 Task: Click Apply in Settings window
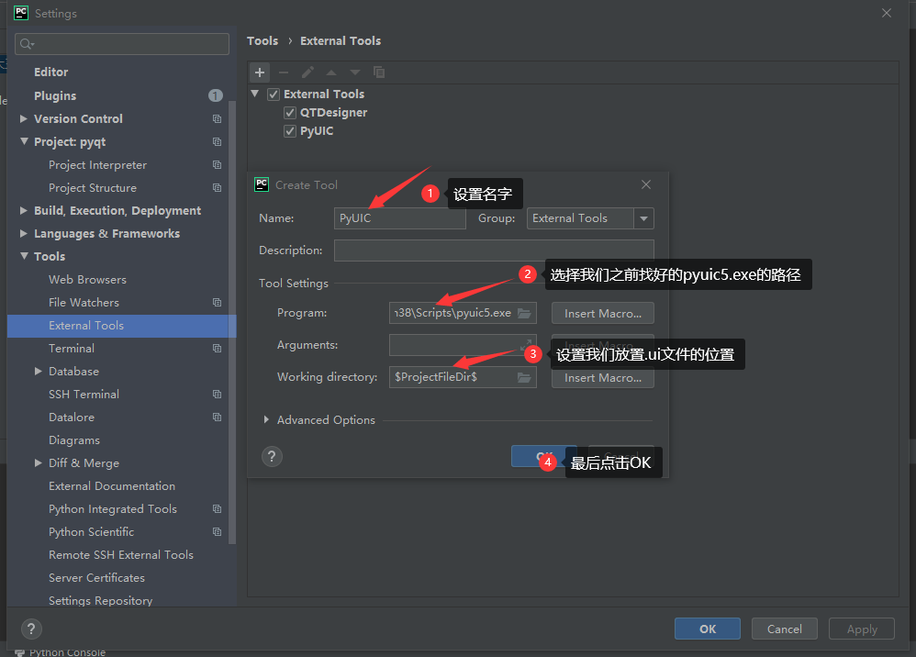862,629
